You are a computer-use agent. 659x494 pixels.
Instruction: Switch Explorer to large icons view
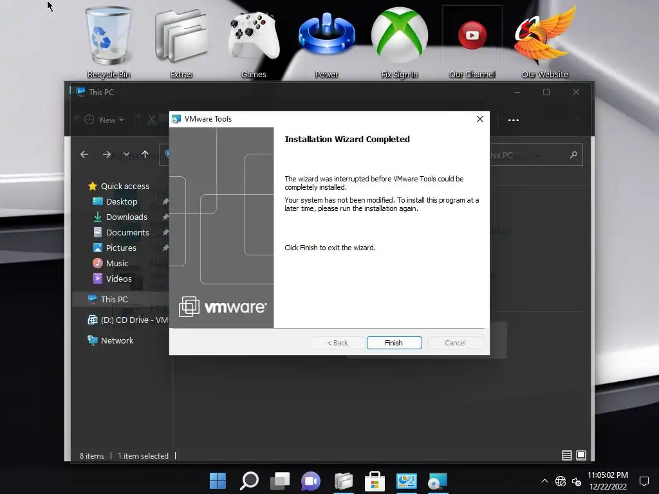point(581,455)
